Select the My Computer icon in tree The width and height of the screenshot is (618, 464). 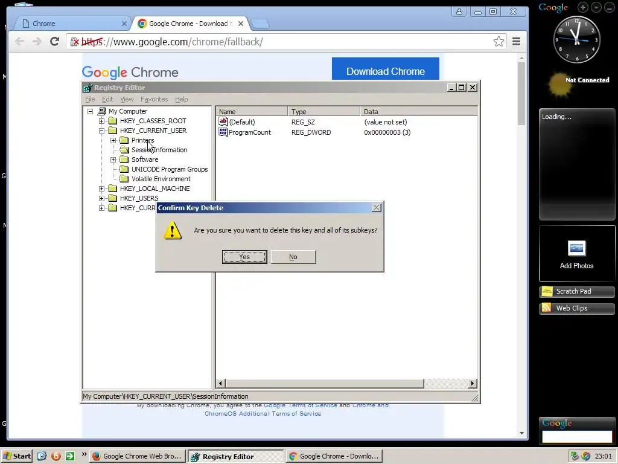tap(101, 111)
